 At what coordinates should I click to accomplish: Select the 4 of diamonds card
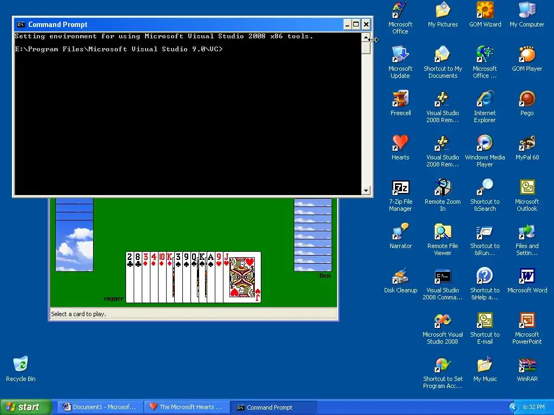coord(154,277)
